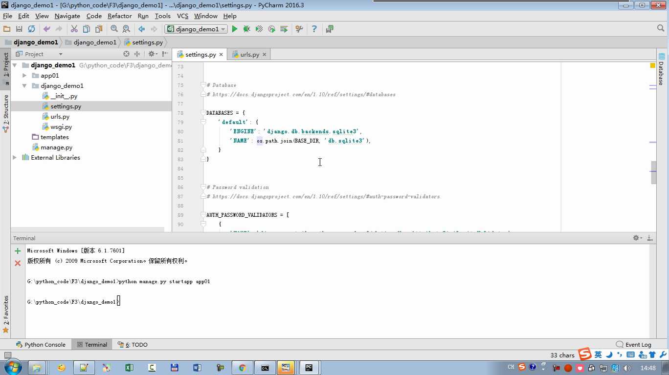Select __init__.py in project tree
Image resolution: width=669 pixels, height=375 pixels.
coord(64,96)
